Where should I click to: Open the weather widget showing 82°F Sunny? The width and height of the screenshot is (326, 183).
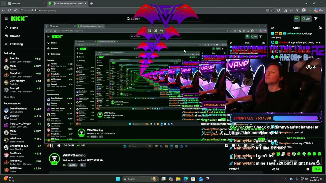[x=9, y=179]
